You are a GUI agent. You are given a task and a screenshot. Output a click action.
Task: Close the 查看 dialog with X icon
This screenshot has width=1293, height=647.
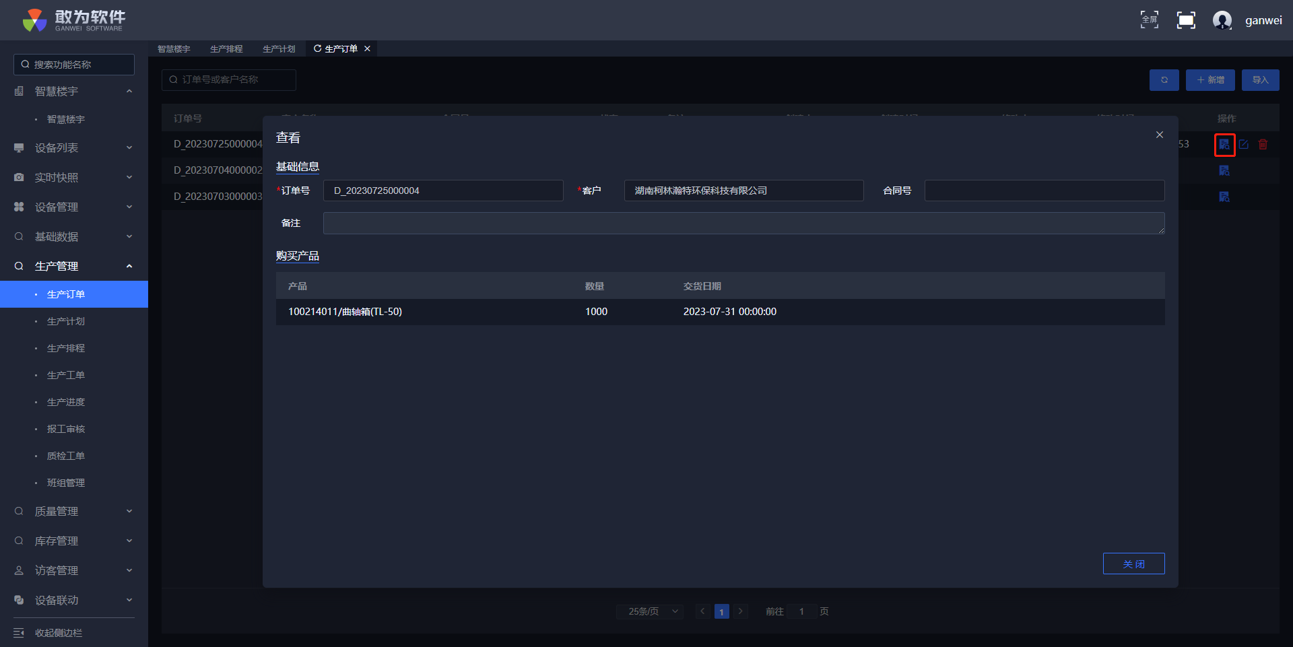1159,135
